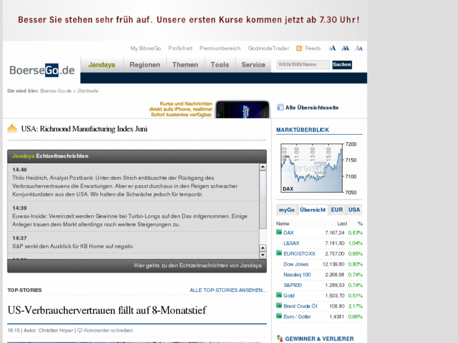Open the Nasdaq 100 index link

pyautogui.click(x=297, y=274)
